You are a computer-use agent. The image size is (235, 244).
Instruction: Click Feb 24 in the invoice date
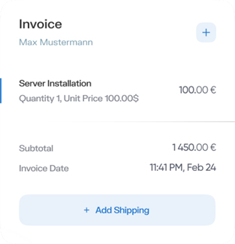(201, 168)
